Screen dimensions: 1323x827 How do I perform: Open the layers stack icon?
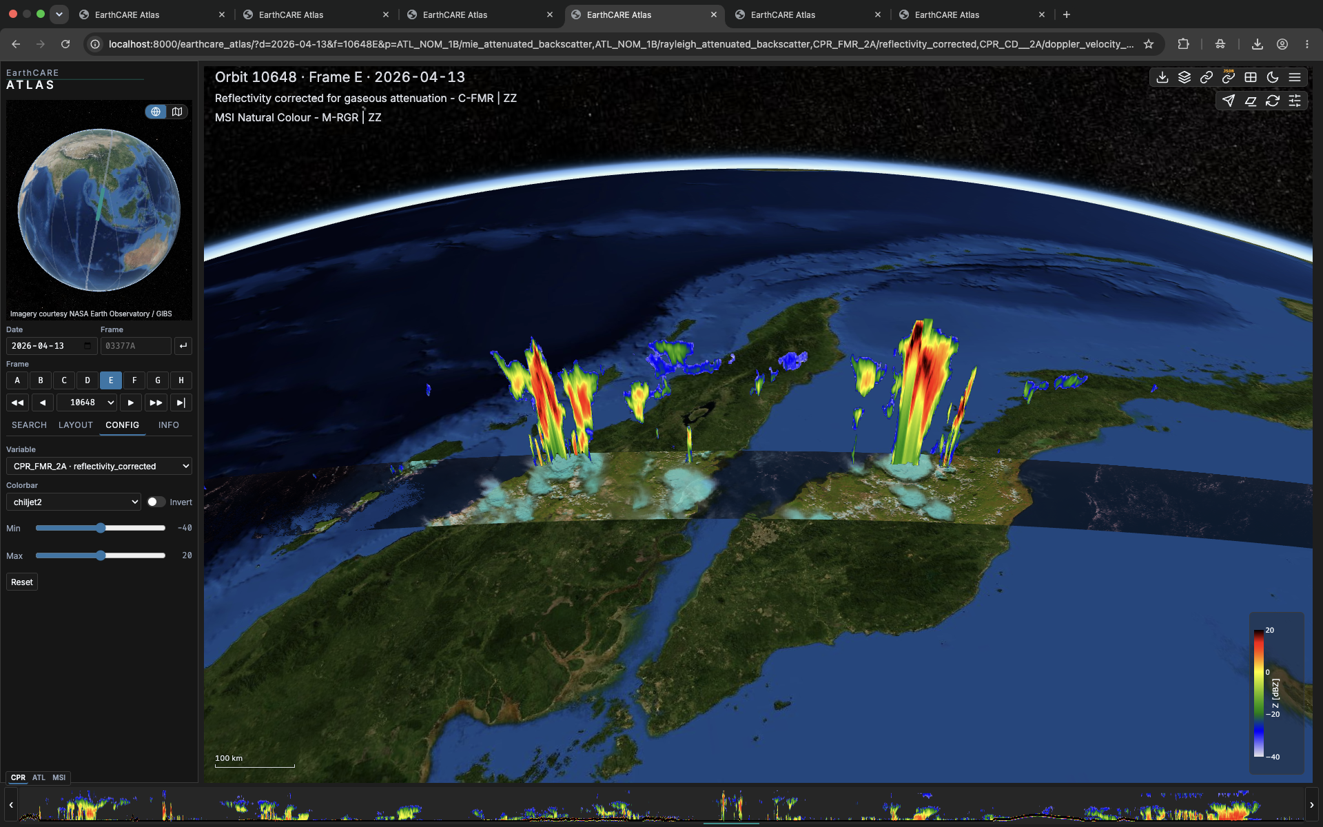click(x=1184, y=77)
